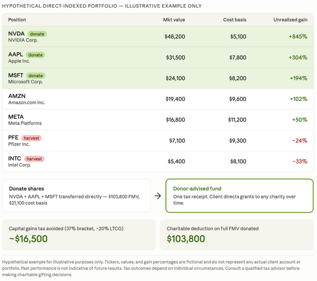Click the +304% unrealized gain

point(298,58)
